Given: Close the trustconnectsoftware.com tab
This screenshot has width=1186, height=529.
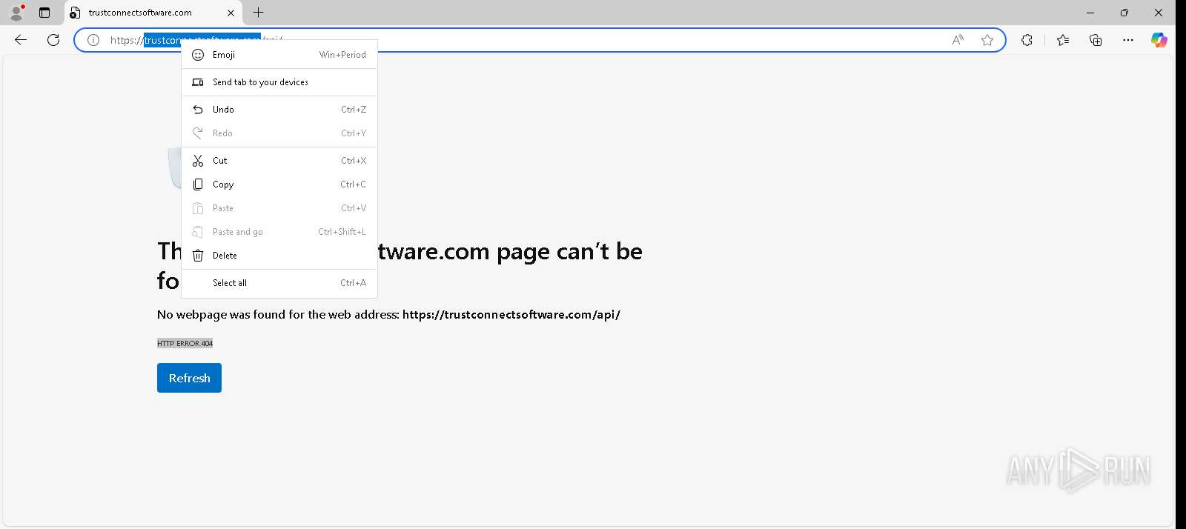Looking at the screenshot, I should click(x=231, y=13).
